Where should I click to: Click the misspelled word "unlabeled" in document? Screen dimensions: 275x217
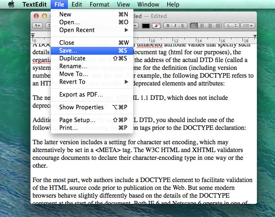(149, 45)
